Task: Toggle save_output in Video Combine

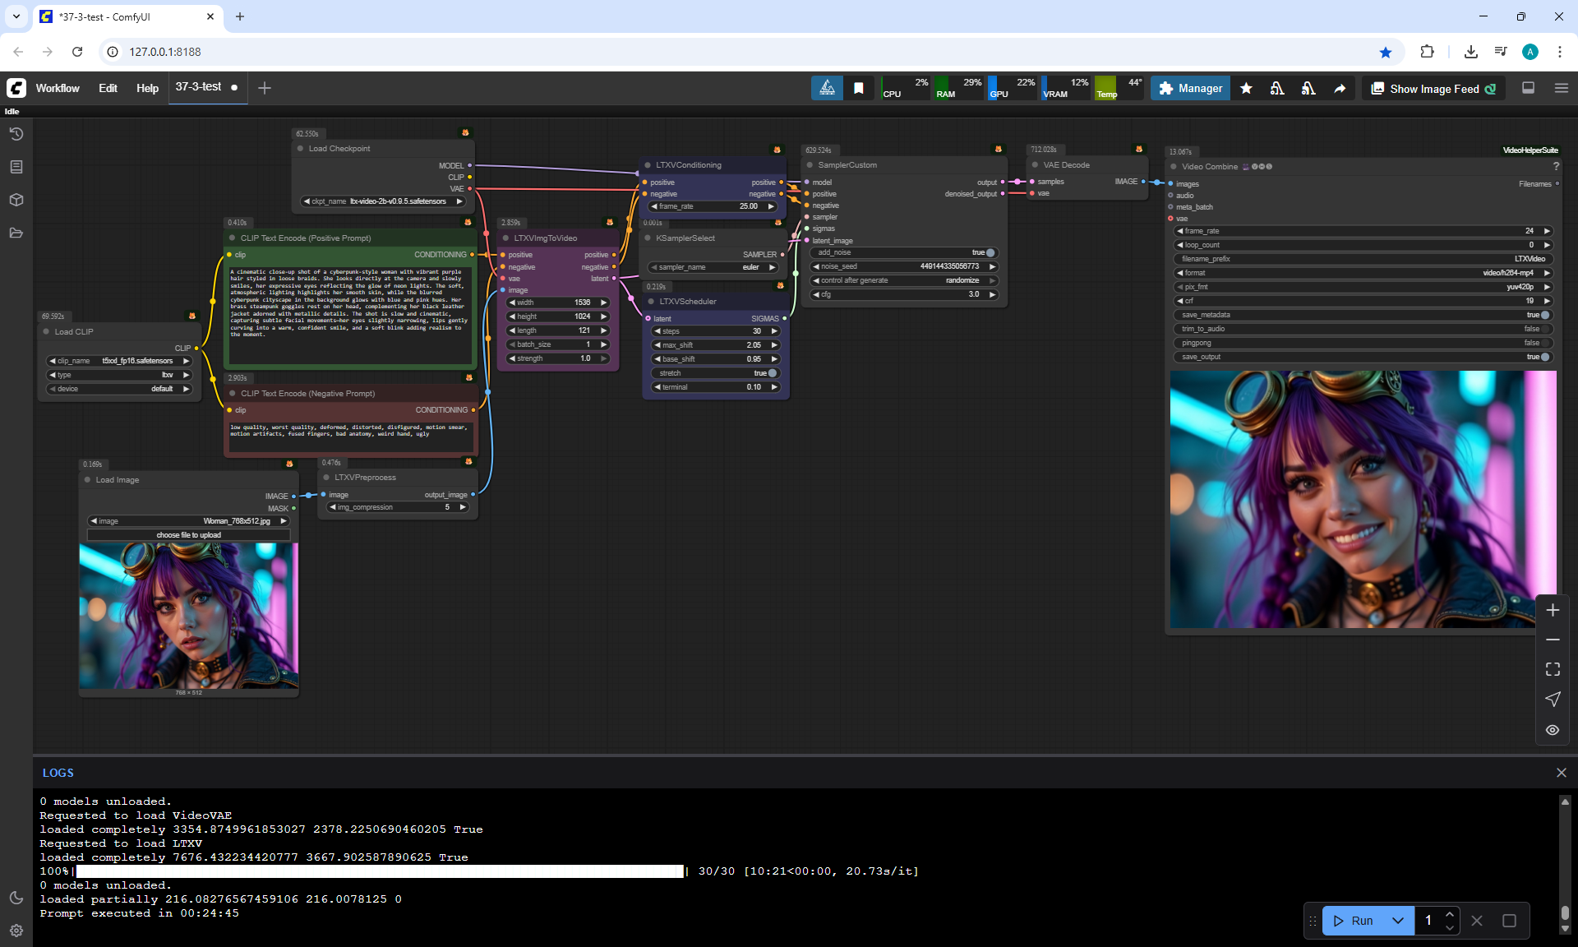Action: click(x=1544, y=357)
